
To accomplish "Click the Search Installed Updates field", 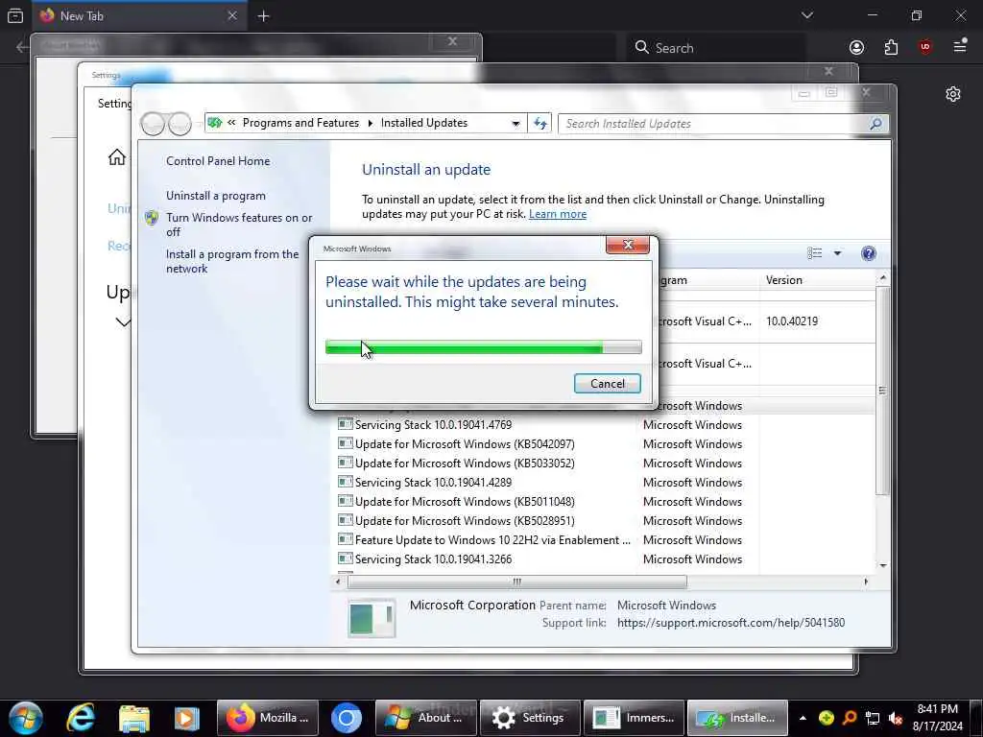I will 713,124.
